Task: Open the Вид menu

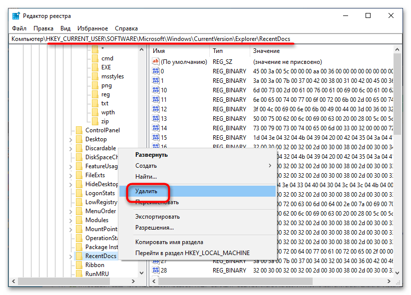Action: 65,28
